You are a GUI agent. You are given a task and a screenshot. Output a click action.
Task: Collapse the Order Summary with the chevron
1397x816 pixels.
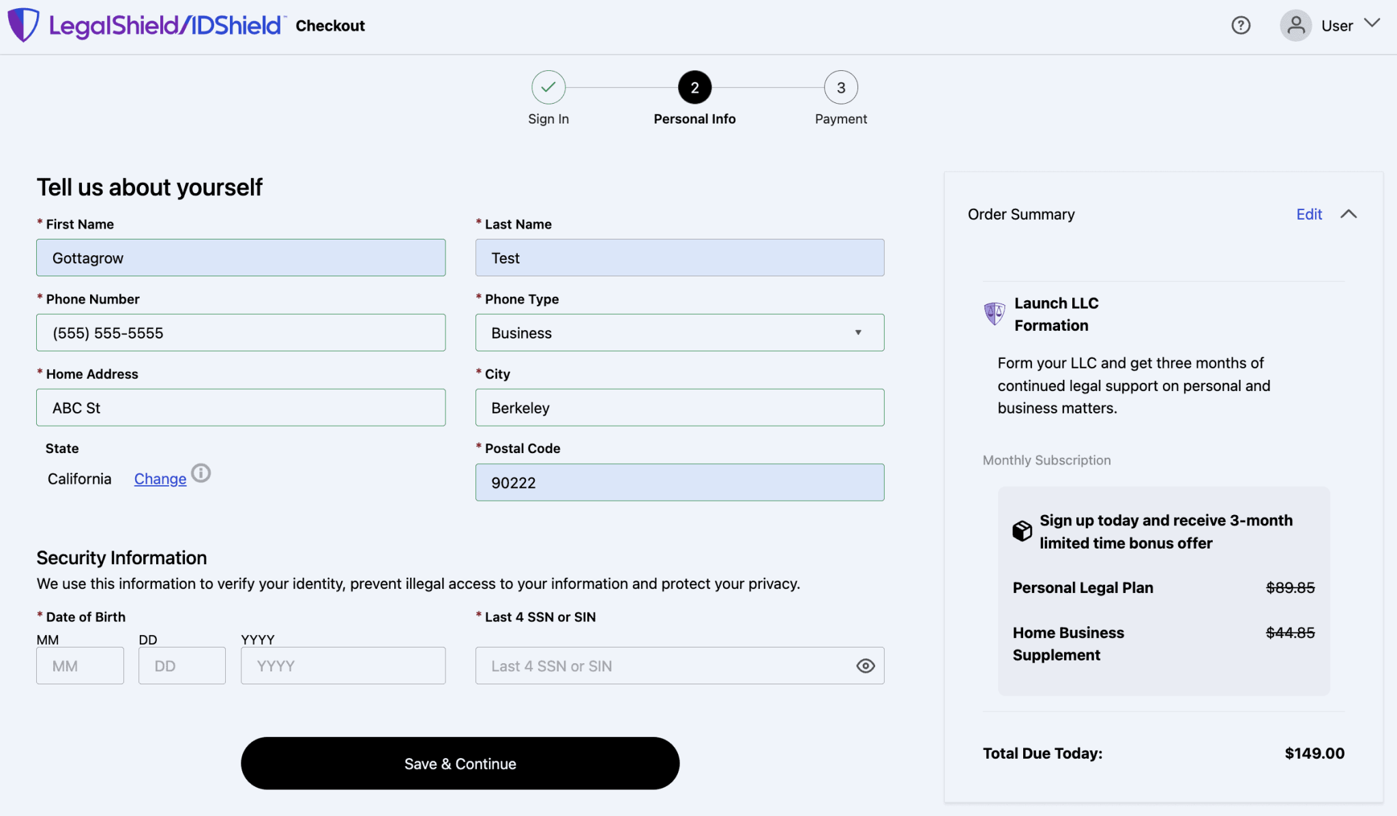(x=1350, y=214)
